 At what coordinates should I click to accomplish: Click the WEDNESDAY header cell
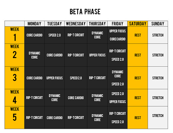[x=76, y=24]
